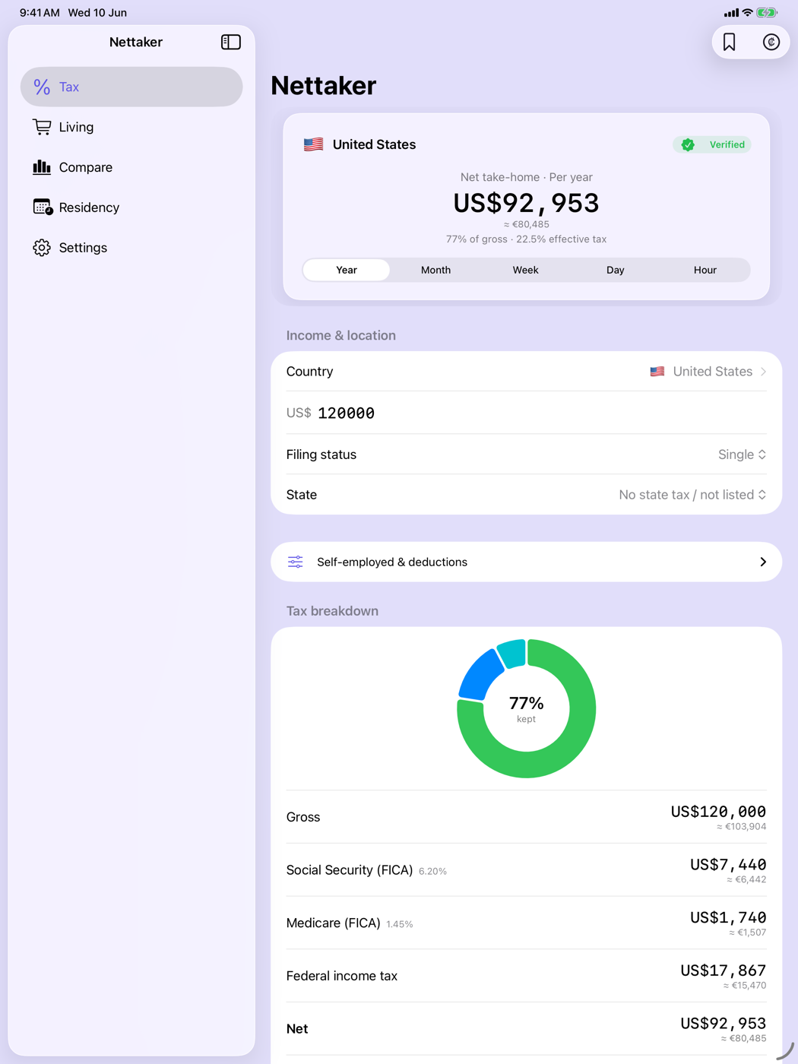The height and width of the screenshot is (1064, 798).
Task: Click the percent Tax icon
Action: [x=42, y=87]
